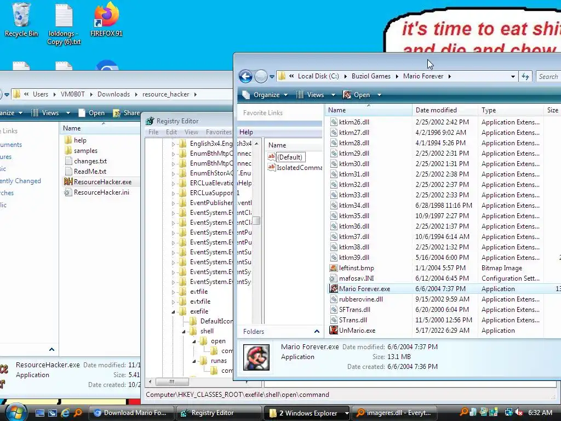Open the Help menu in Registry Editor
Image resolution: width=561 pixels, height=421 pixels.
click(x=246, y=132)
